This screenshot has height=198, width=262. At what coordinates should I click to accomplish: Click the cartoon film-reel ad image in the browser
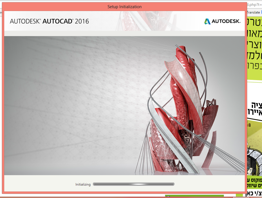(254, 148)
